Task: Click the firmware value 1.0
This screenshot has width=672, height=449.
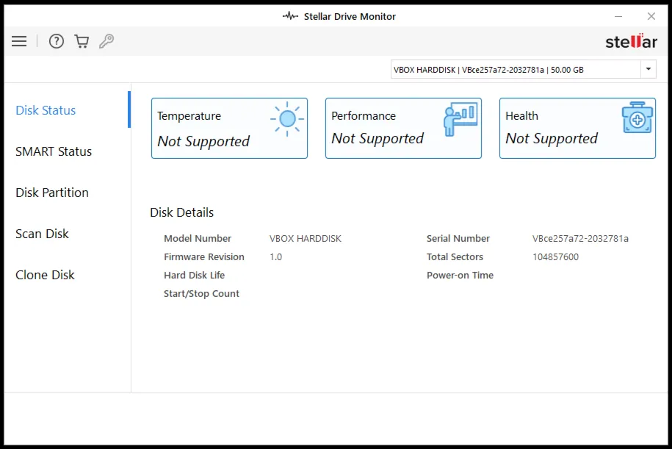Action: [275, 257]
